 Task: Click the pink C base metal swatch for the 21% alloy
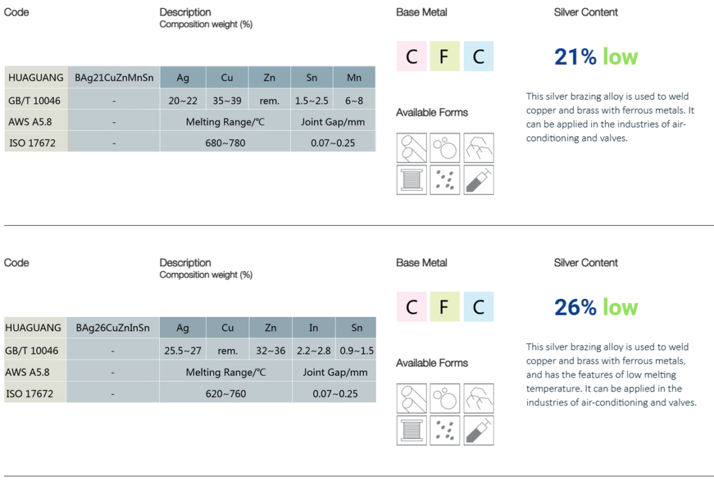(x=411, y=56)
